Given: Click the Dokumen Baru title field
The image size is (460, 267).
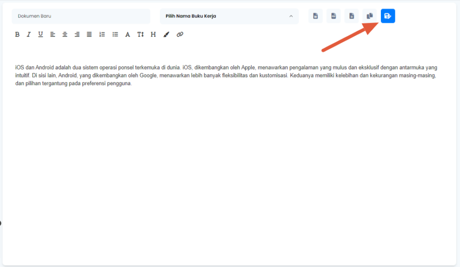Looking at the screenshot, I should 81,16.
